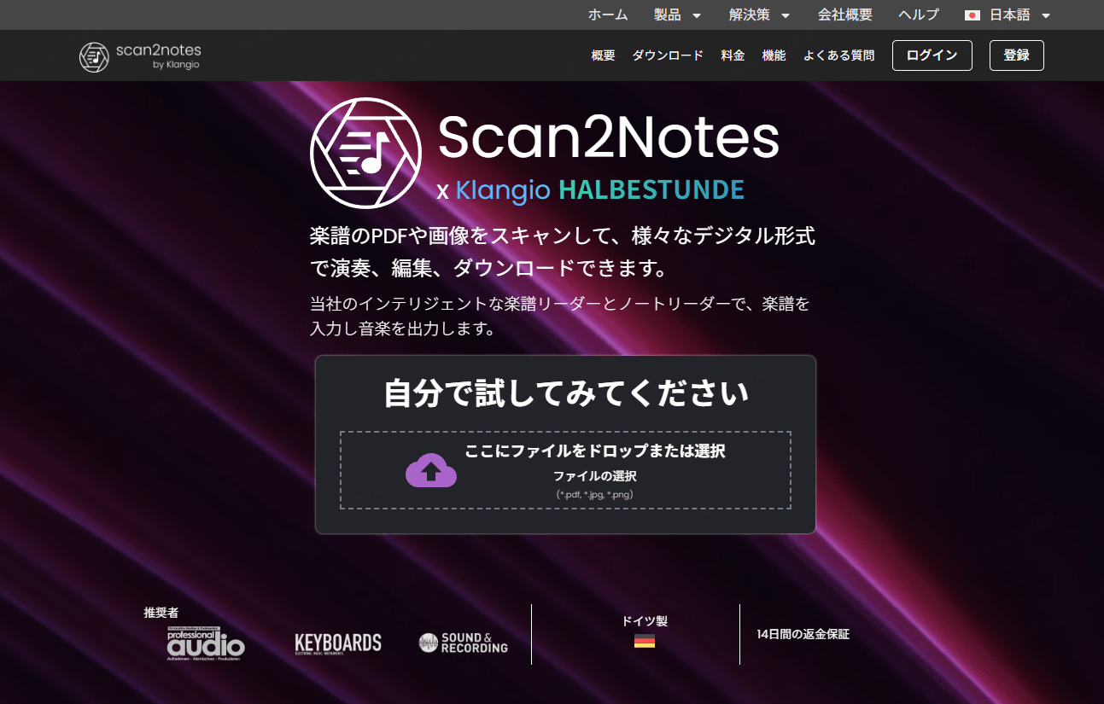Click the 自分で試してみてください heading
The width and height of the screenshot is (1104, 704).
(566, 393)
